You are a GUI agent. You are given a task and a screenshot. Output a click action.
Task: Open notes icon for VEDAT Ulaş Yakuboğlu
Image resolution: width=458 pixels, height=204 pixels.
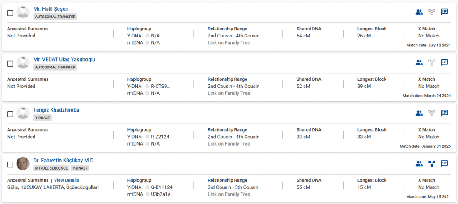[x=445, y=62]
